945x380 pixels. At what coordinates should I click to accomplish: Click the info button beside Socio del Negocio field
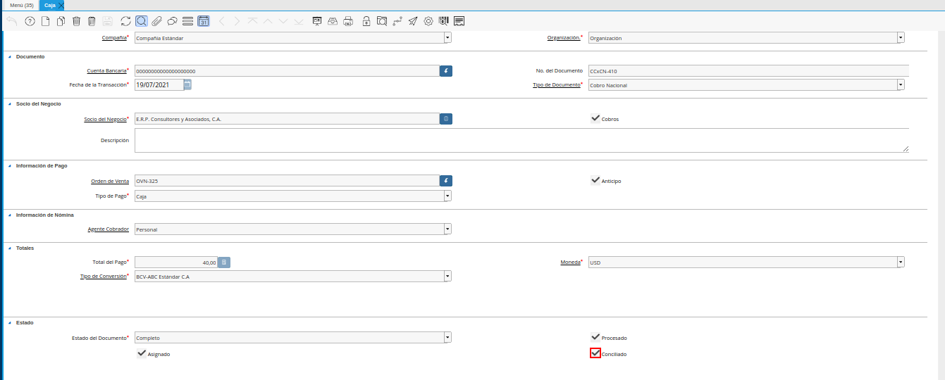[445, 119]
